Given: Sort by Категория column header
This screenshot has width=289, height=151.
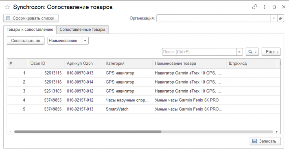Looking at the screenshot, I should pos(128,64).
